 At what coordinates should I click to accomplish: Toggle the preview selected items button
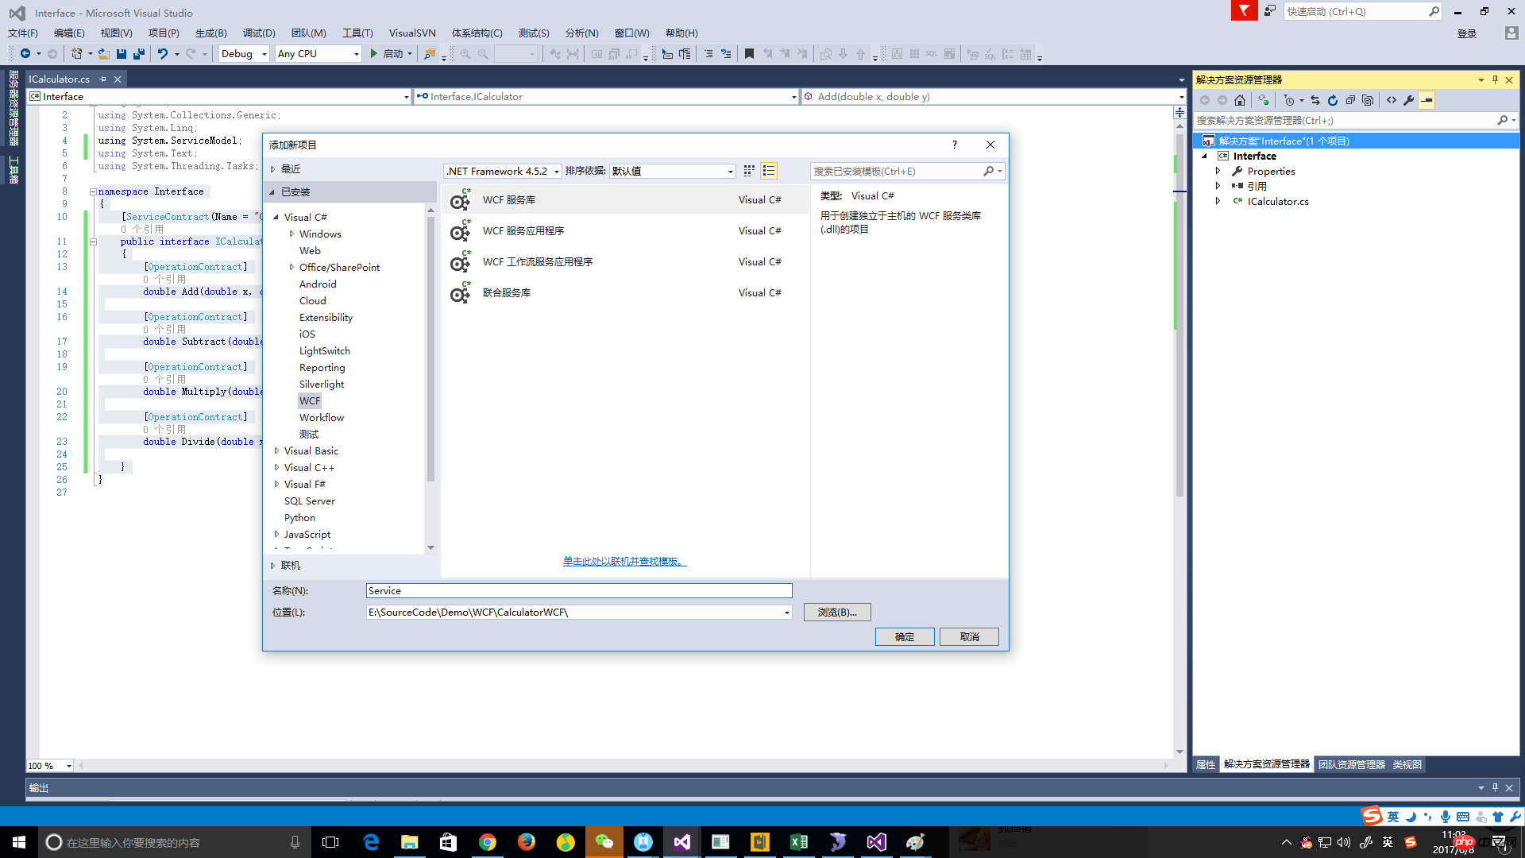tap(1427, 100)
